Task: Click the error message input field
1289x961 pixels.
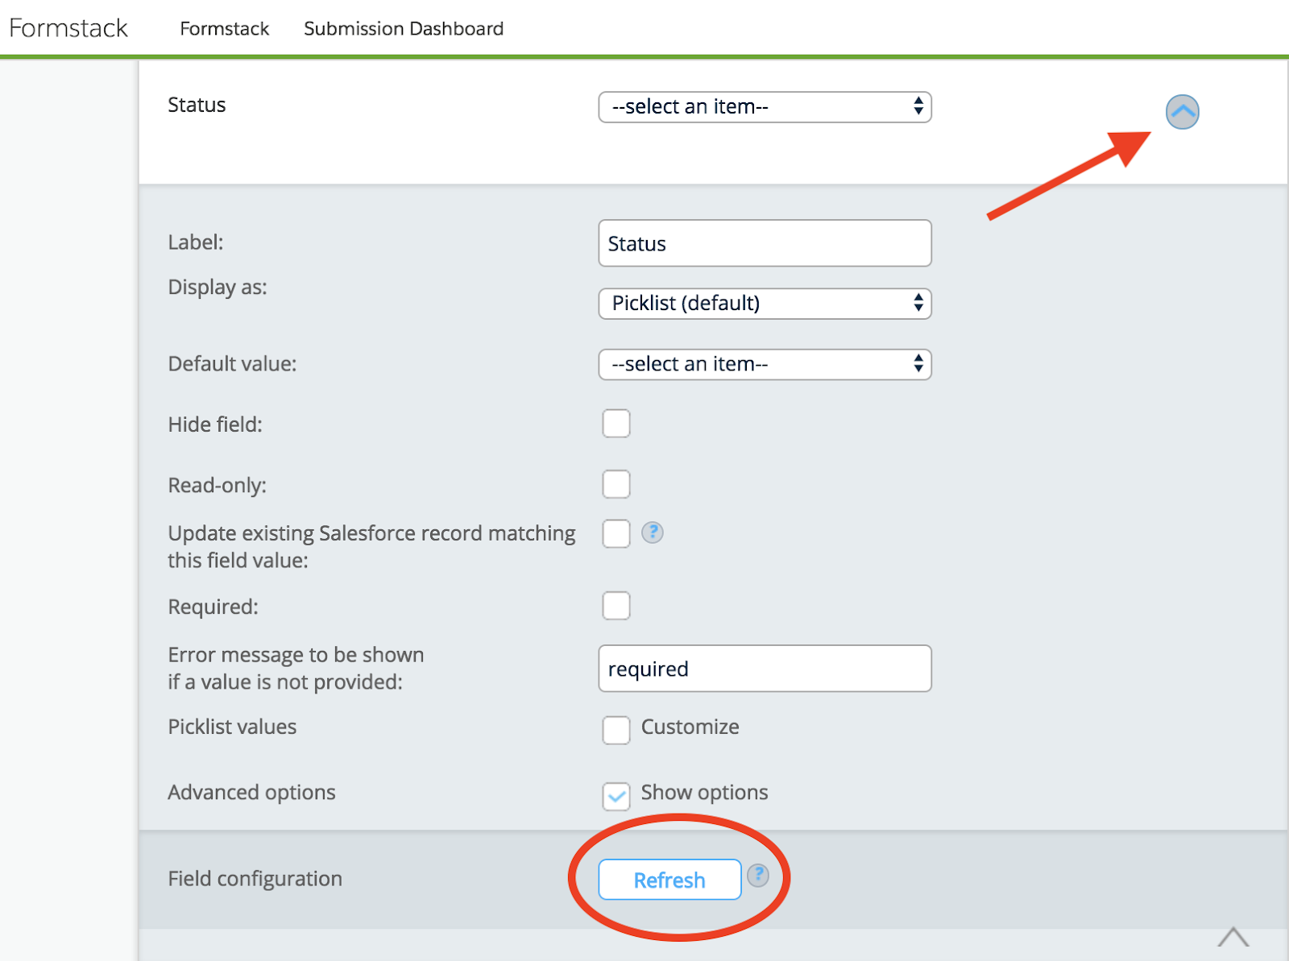Action: click(x=765, y=669)
